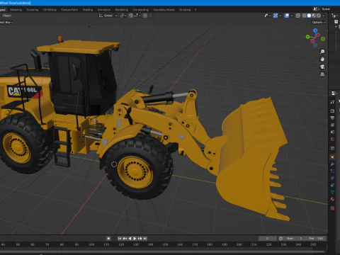The height and width of the screenshot is (255, 340).
Task: Click the timeline End frame field
Action: coord(316,239)
